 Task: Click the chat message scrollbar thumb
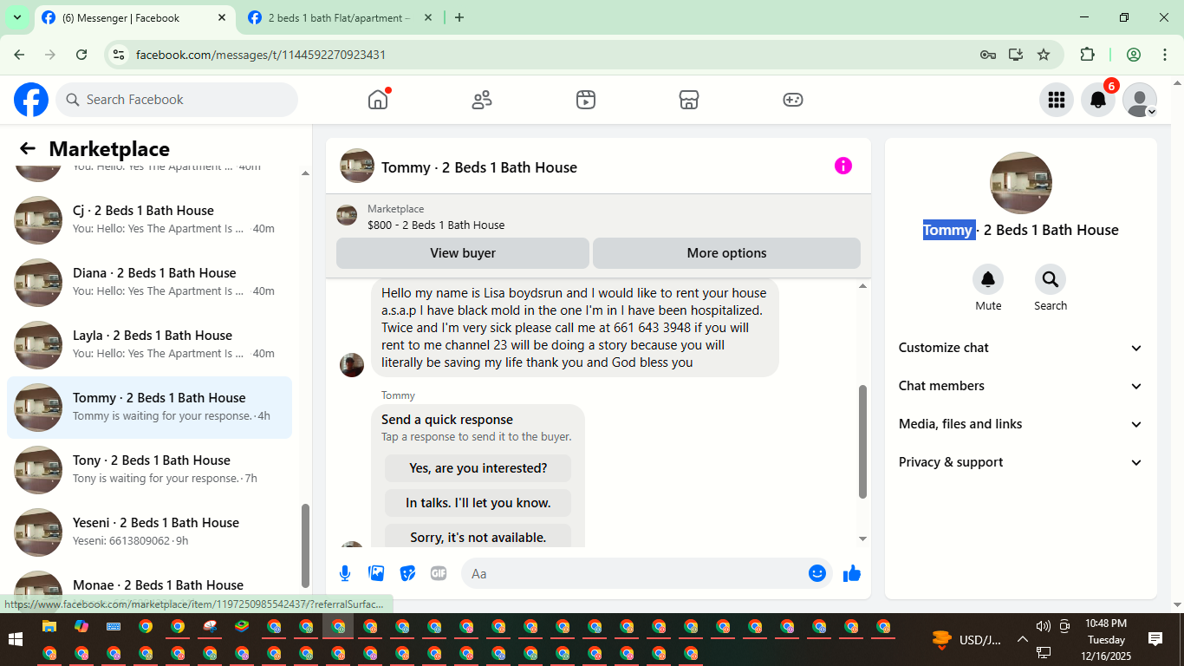pos(862,442)
